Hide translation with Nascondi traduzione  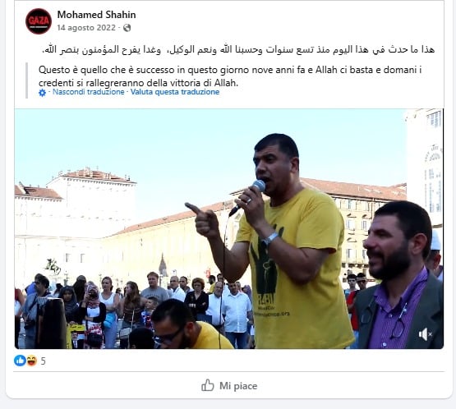coord(88,92)
